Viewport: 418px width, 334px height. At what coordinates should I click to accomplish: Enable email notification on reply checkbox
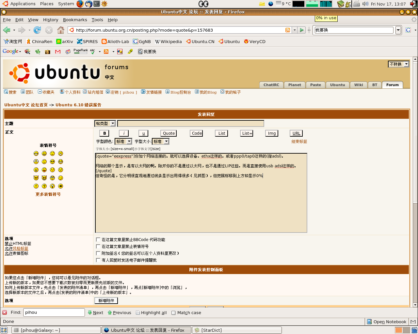[x=98, y=260]
